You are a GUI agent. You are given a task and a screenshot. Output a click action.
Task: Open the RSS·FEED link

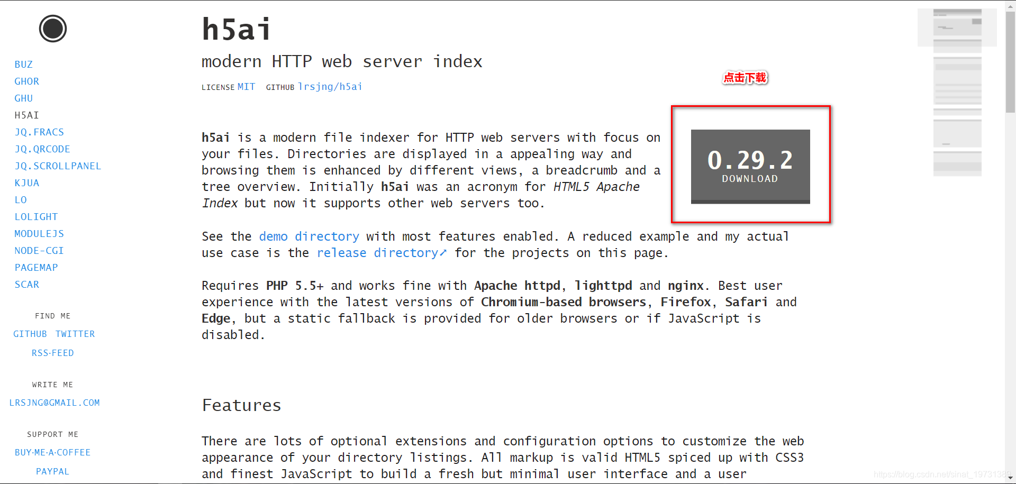click(53, 353)
